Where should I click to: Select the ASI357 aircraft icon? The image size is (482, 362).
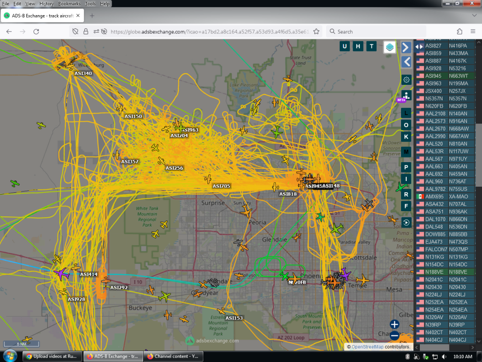(116, 155)
